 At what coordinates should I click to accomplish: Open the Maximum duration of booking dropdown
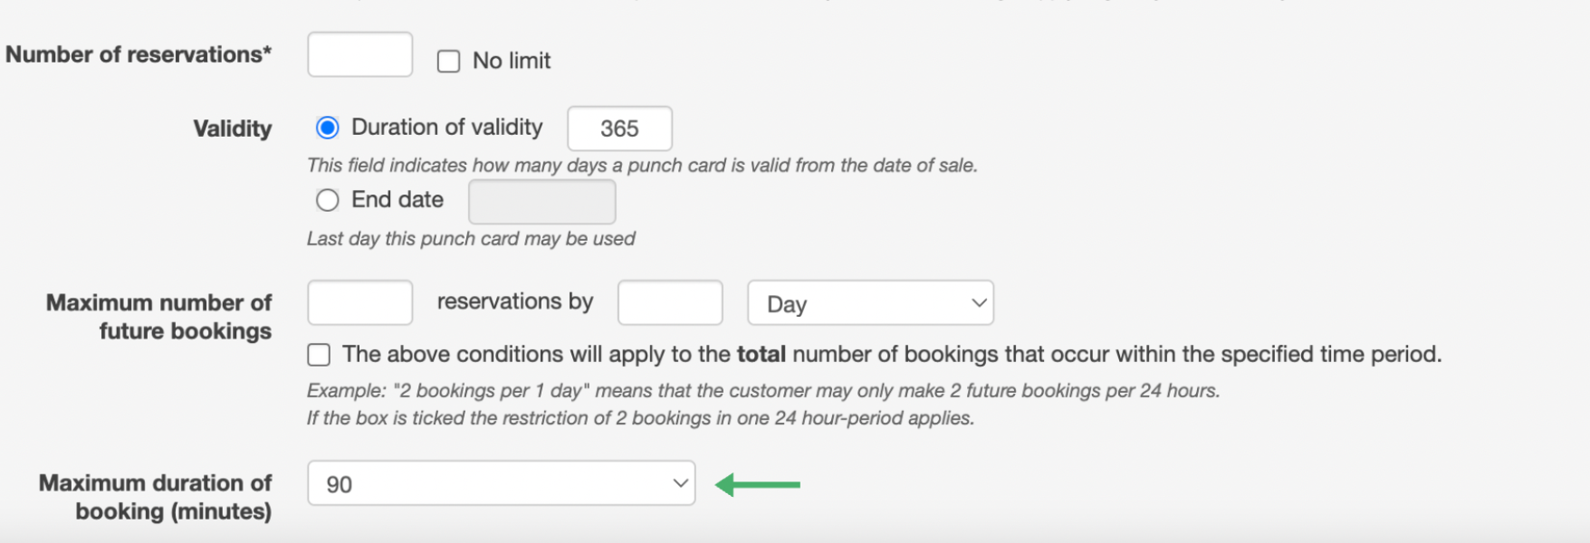501,484
